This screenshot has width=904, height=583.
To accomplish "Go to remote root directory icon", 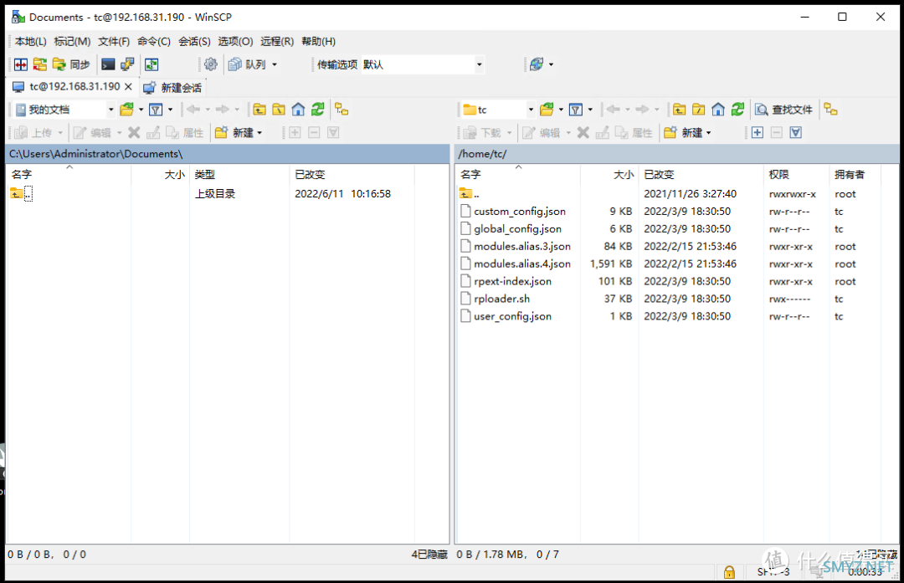I will tap(699, 110).
